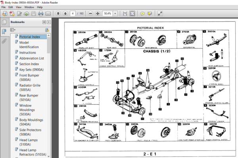Toggle fit one full page view
Image resolution: width=238 pixels, height=158 pixels.
132,13
